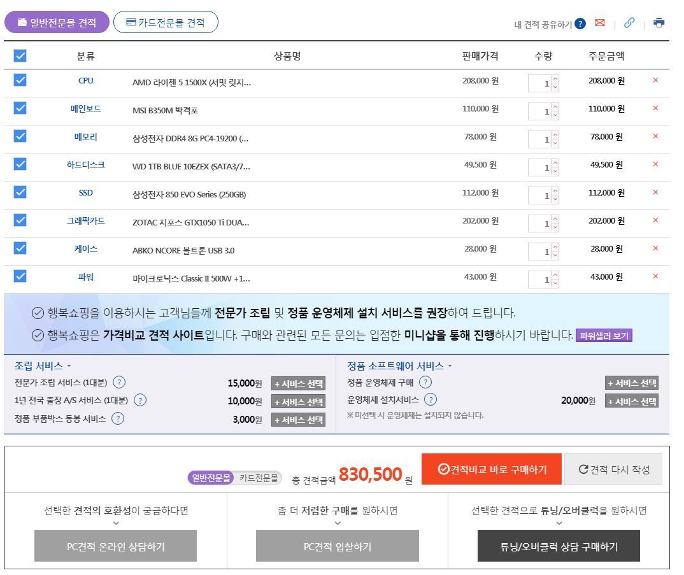
Task: Uncheck the 그래픽카드 row checkbox
Action: click(x=20, y=221)
